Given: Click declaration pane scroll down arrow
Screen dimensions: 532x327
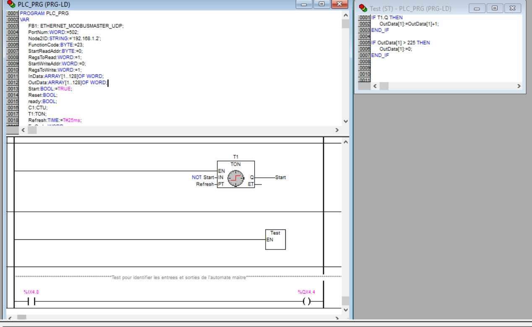Looking at the screenshot, I should coord(346,121).
